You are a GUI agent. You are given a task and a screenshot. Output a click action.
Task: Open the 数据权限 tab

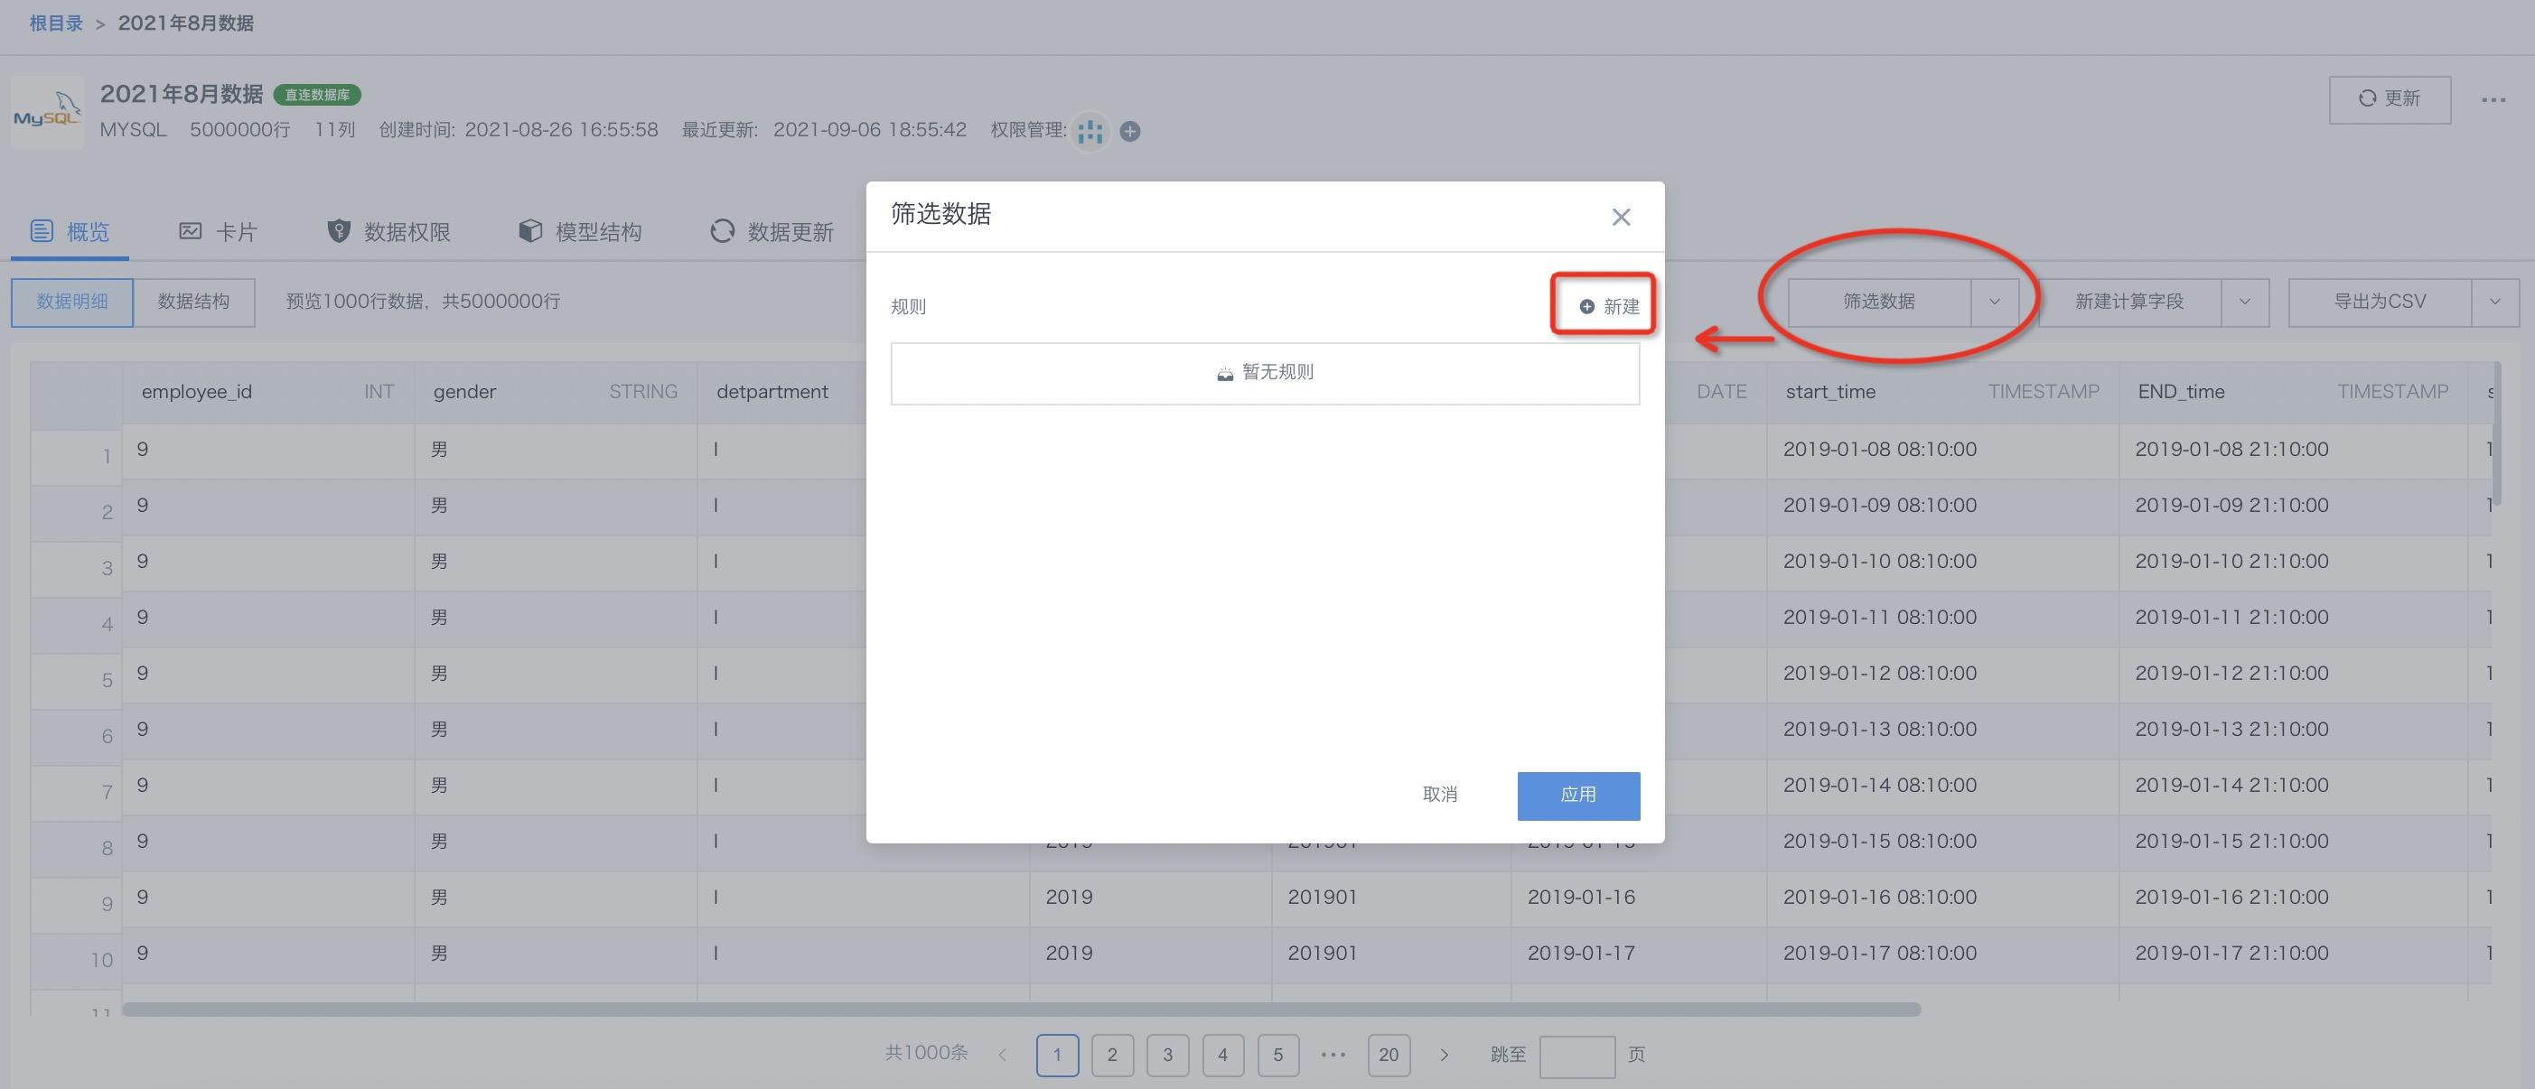tap(388, 232)
